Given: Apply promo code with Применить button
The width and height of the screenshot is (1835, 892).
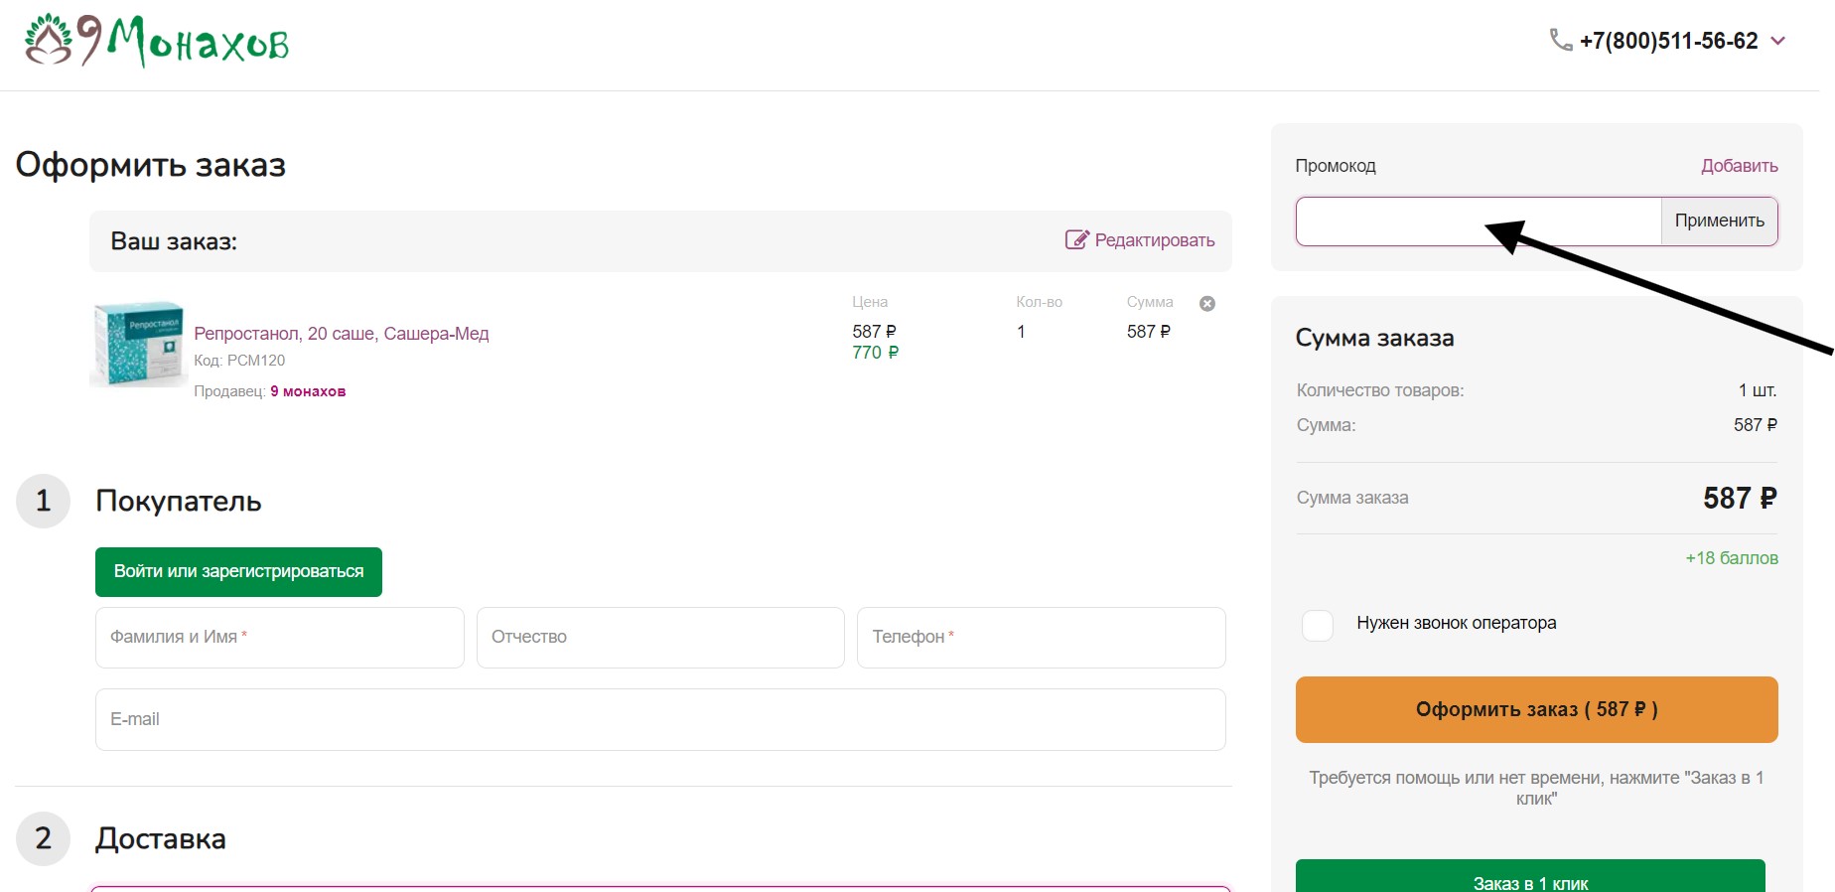Looking at the screenshot, I should 1720,221.
